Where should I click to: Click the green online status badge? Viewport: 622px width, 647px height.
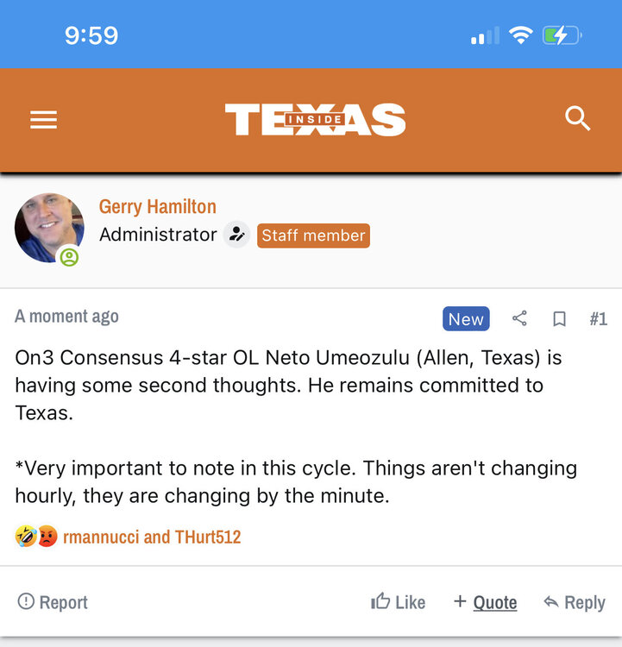pyautogui.click(x=68, y=257)
